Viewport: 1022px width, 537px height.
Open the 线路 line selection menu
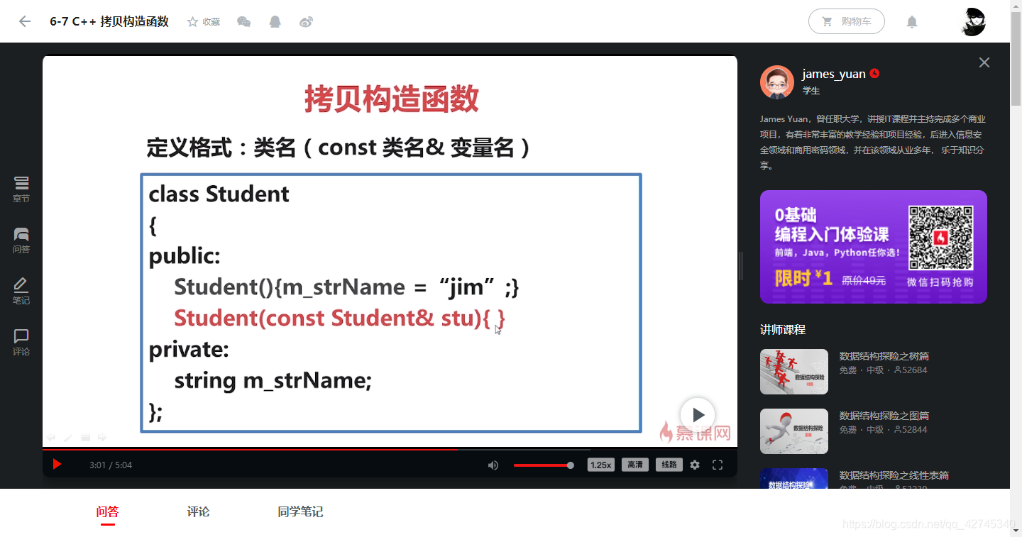[669, 465]
